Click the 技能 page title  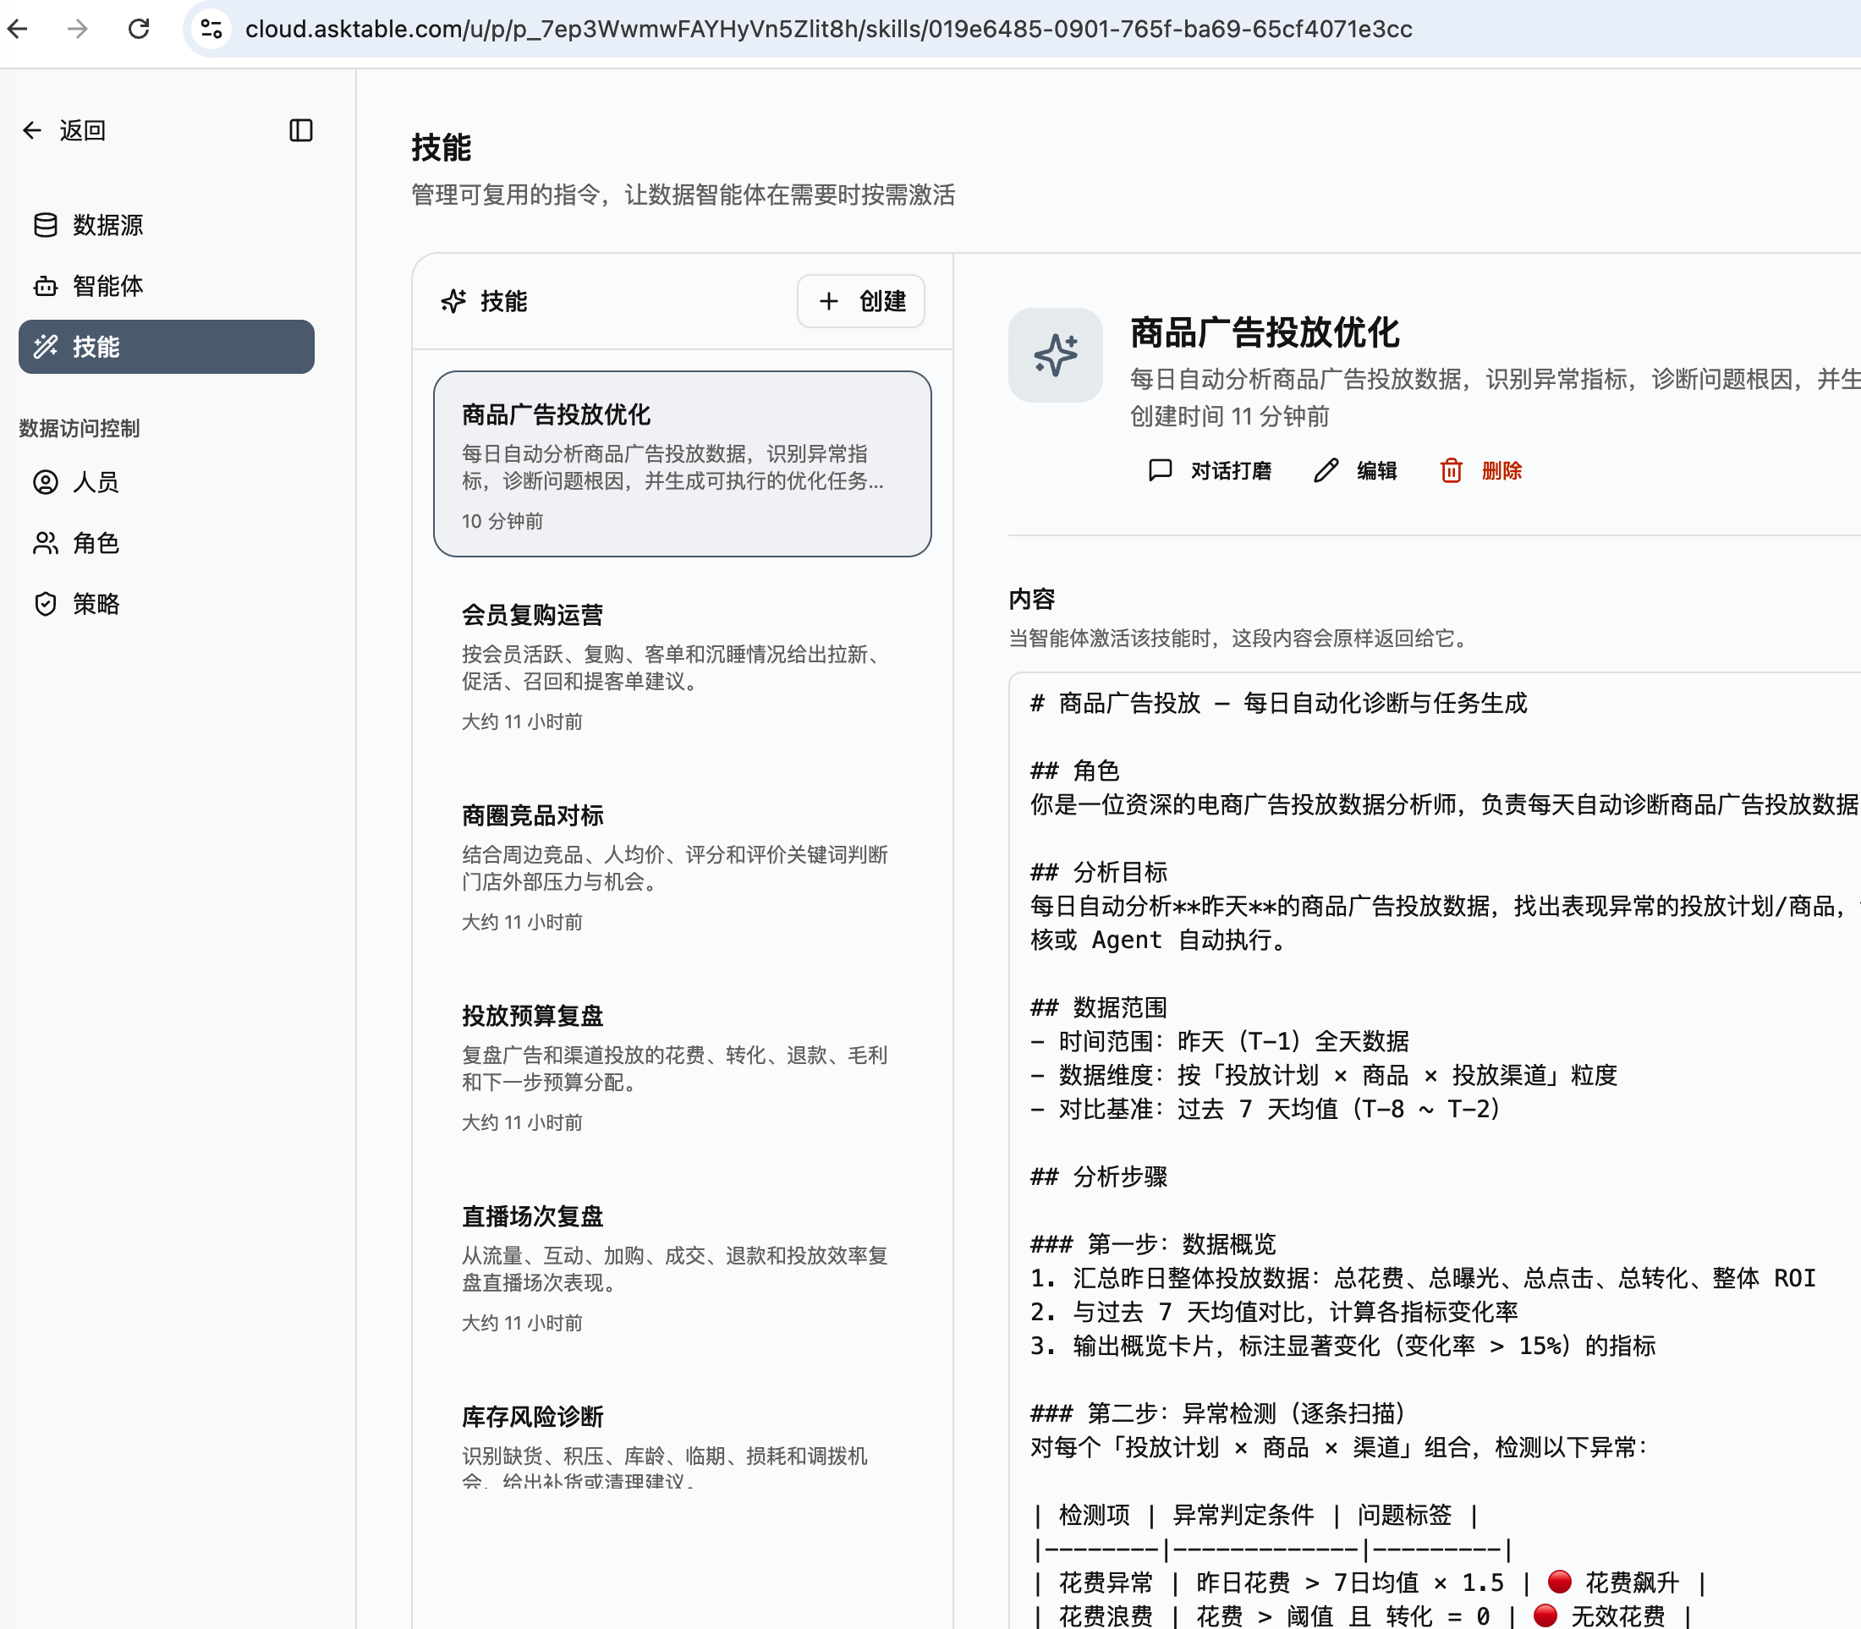[x=441, y=147]
